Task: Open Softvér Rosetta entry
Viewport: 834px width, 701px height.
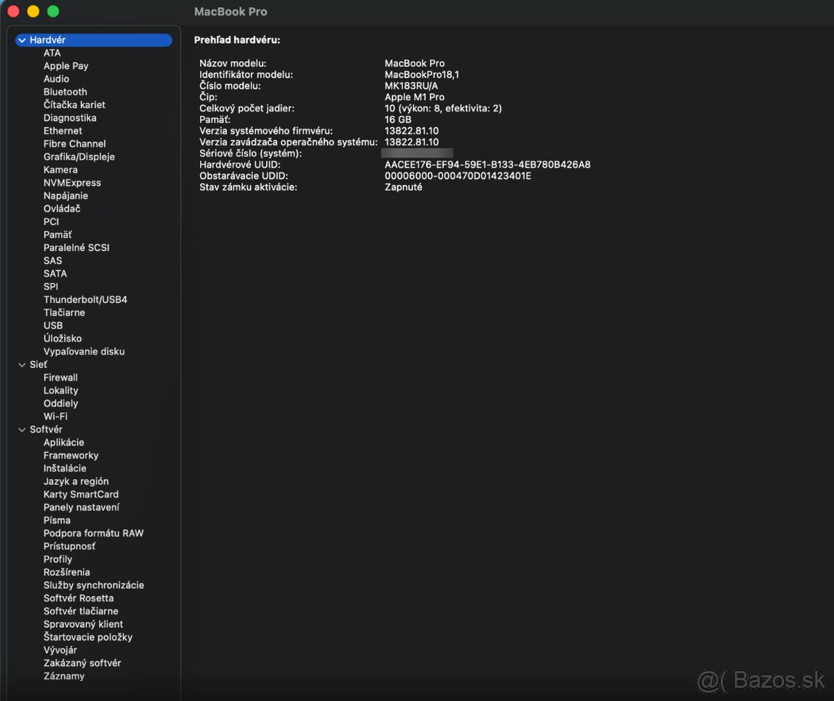Action: click(79, 598)
